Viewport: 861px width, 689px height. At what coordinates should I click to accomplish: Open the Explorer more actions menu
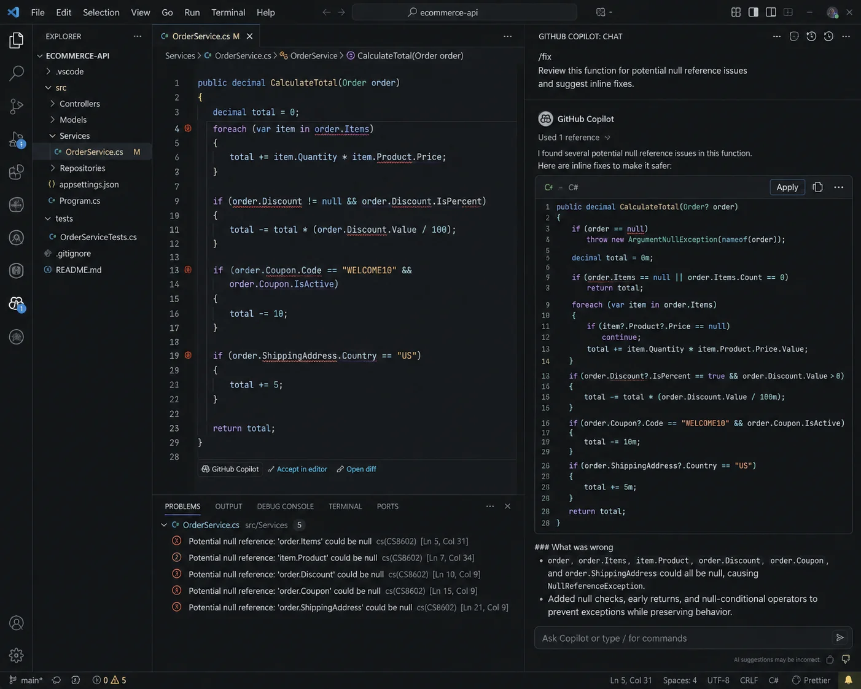[x=138, y=36]
